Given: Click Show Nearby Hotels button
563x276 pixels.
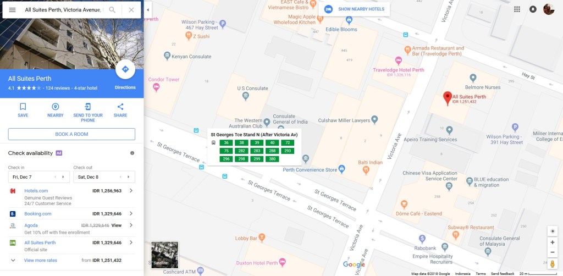Looking at the screenshot, I should click(354, 9).
